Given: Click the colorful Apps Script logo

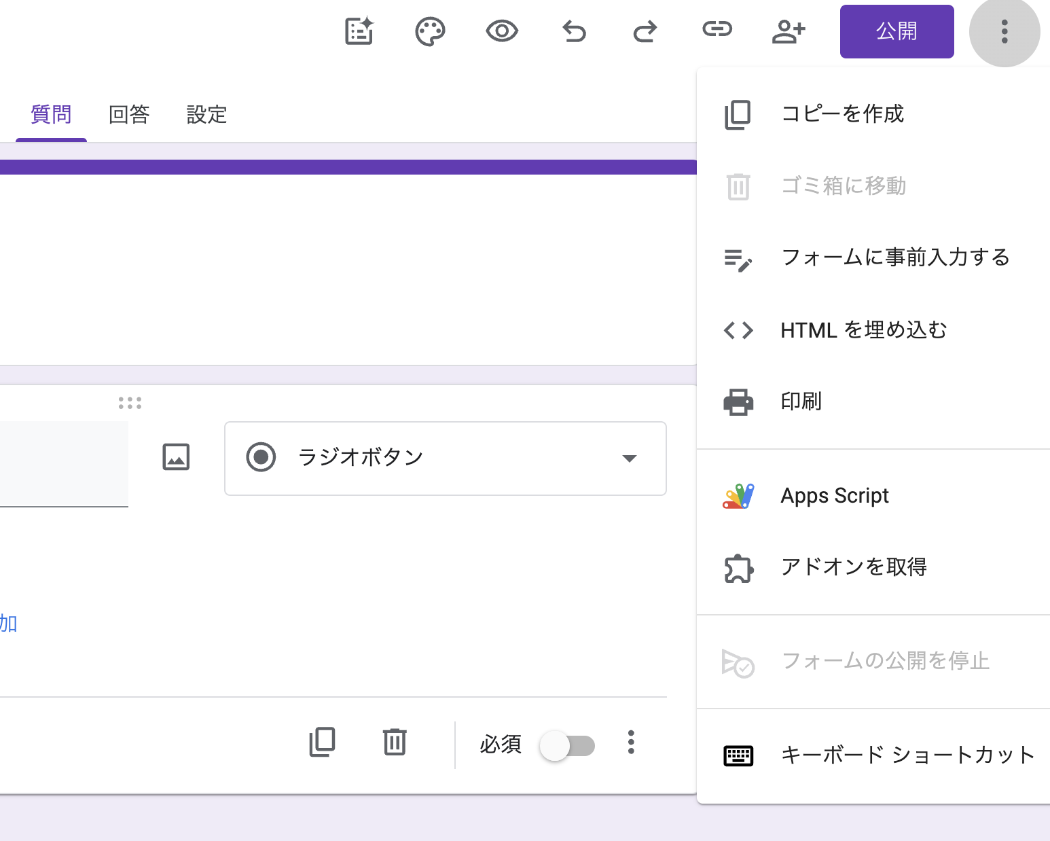Looking at the screenshot, I should pyautogui.click(x=738, y=497).
